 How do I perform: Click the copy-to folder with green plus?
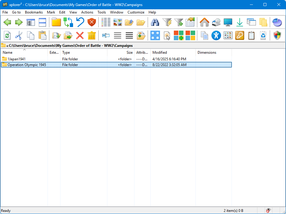click(x=56, y=35)
